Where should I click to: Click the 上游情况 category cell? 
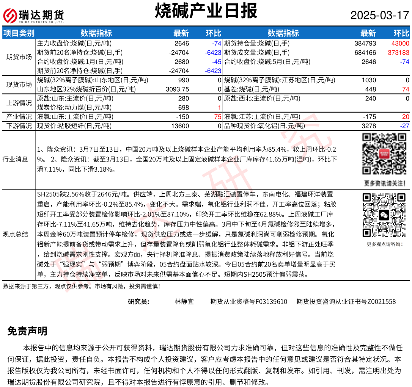point(19,103)
